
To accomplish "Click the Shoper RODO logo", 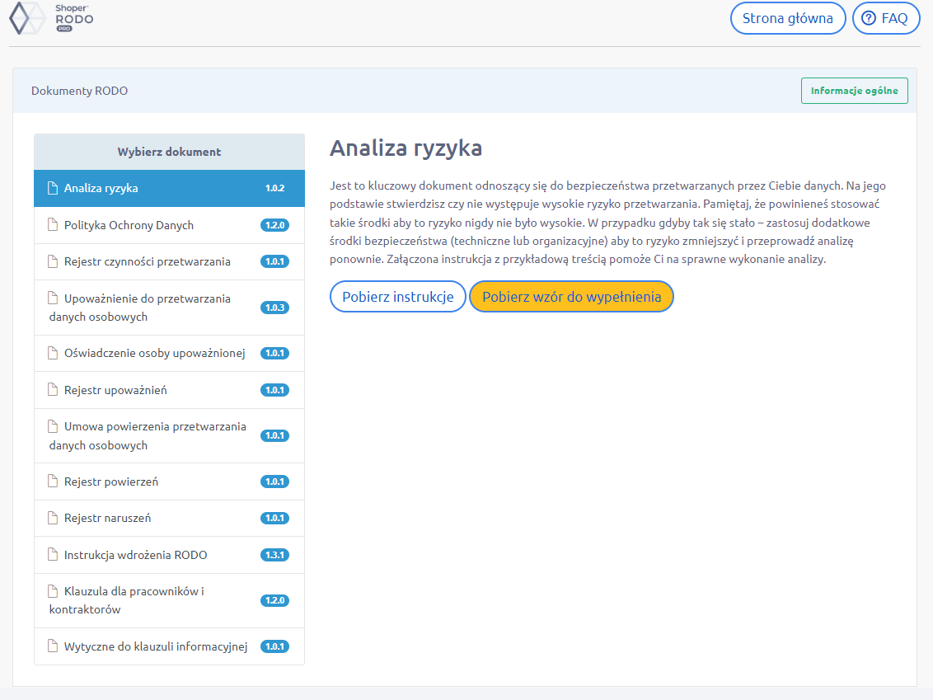I will (50, 18).
